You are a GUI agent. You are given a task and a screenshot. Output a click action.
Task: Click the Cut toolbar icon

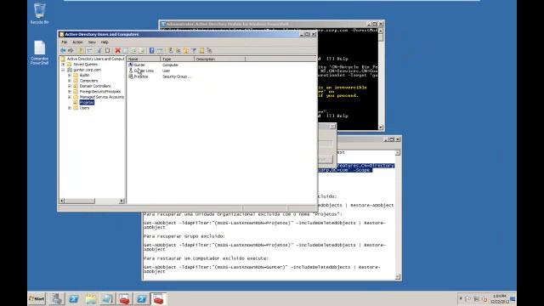[x=99, y=51]
